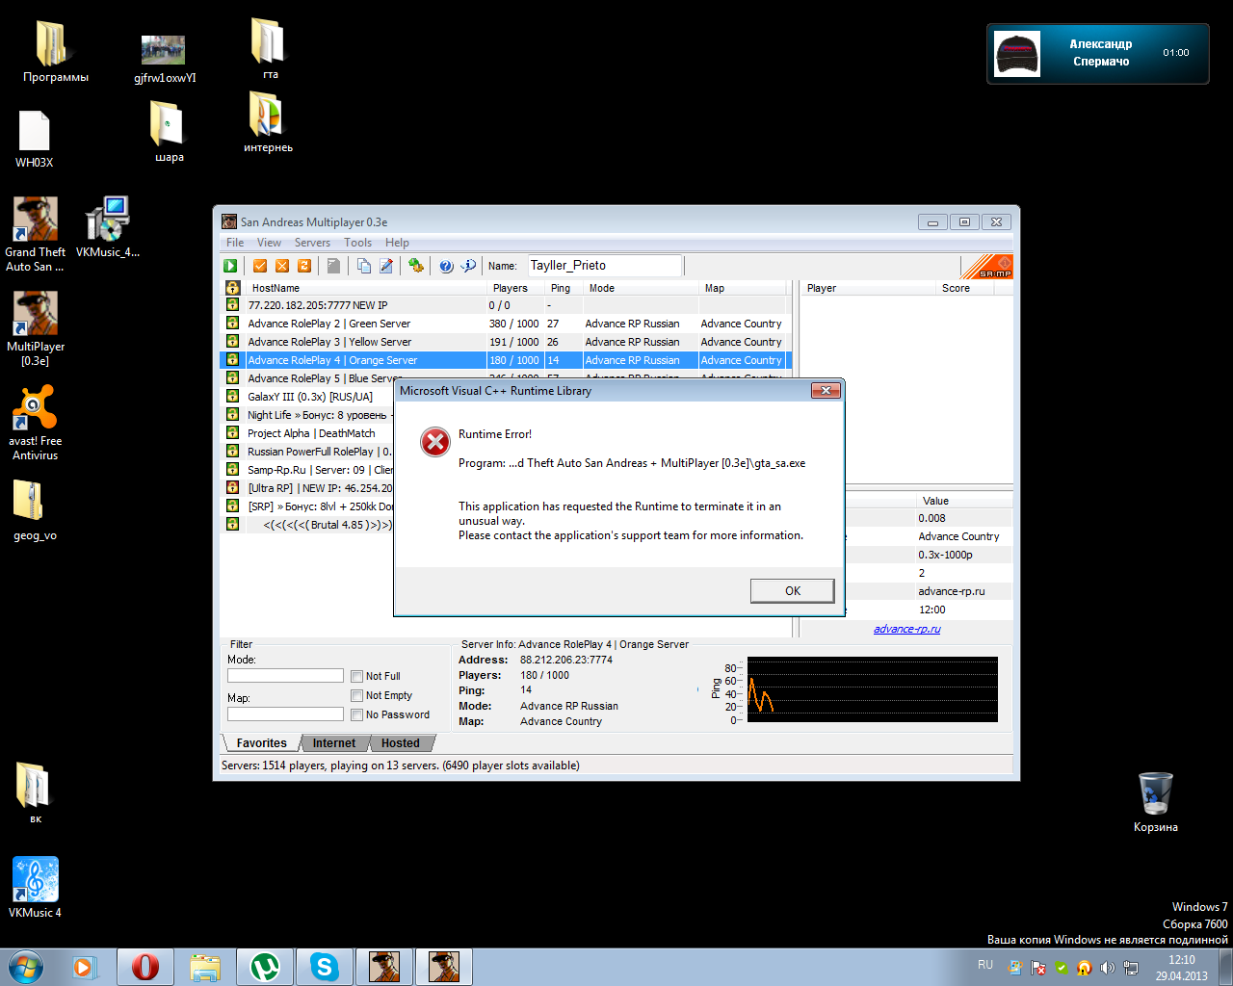This screenshot has width=1233, height=986.
Task: Open the Servers menu
Action: [312, 243]
